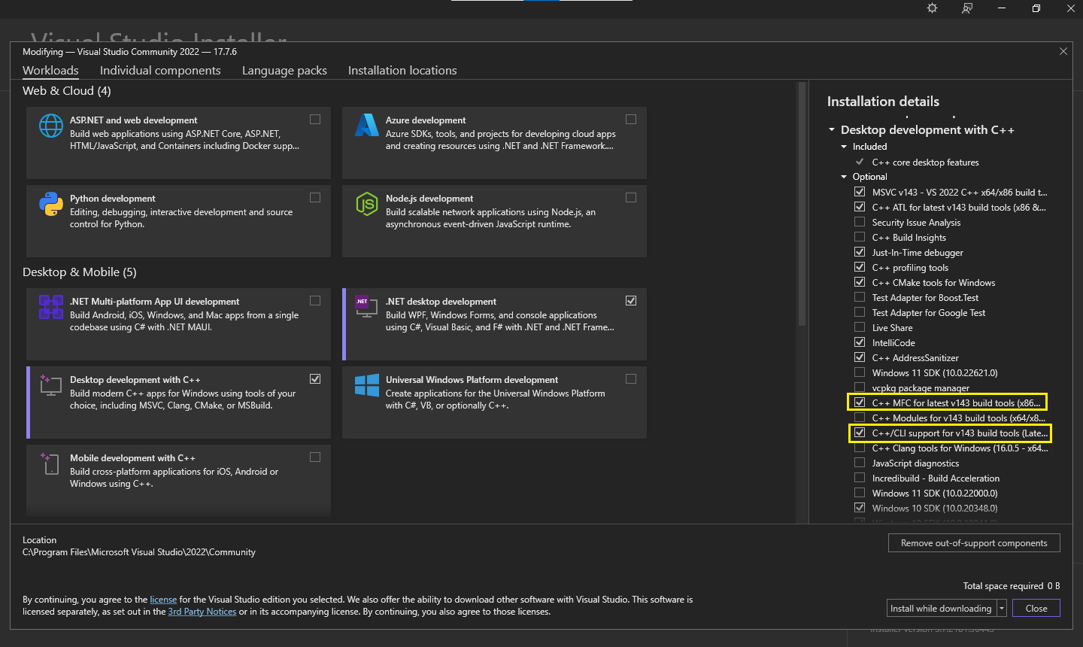Uncheck C++/CLI support for v143
Viewport: 1083px width, 647px height.
click(860, 433)
